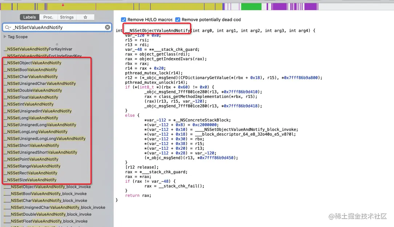Click the red arrow marker in navigation bar
Viewport: 394px width, 227px height.
tap(63, 5)
